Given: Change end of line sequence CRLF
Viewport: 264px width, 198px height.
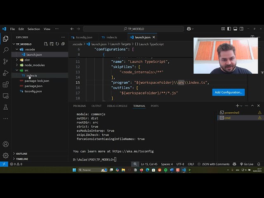Looking at the screenshot, I should [191, 164].
